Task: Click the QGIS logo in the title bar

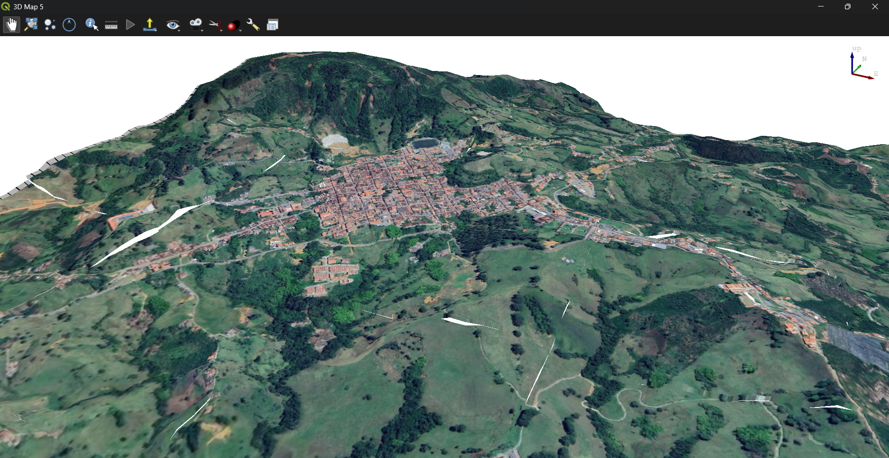Action: pos(6,6)
